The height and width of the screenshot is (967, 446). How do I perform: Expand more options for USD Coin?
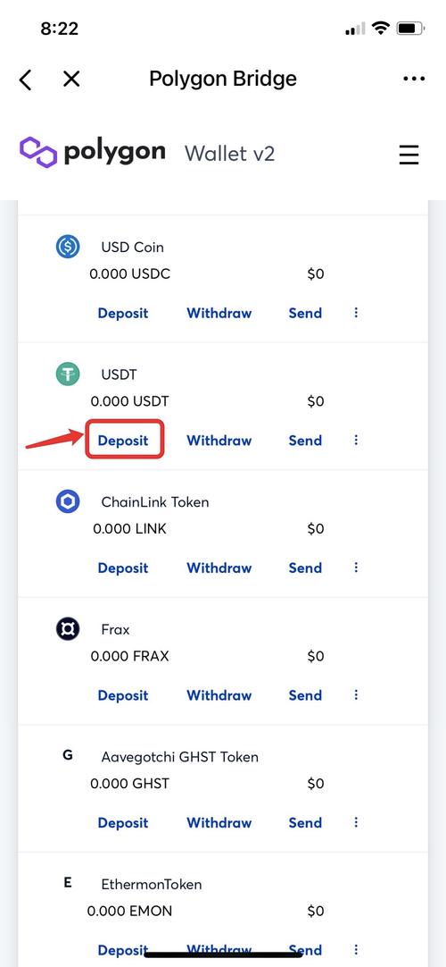coord(356,313)
